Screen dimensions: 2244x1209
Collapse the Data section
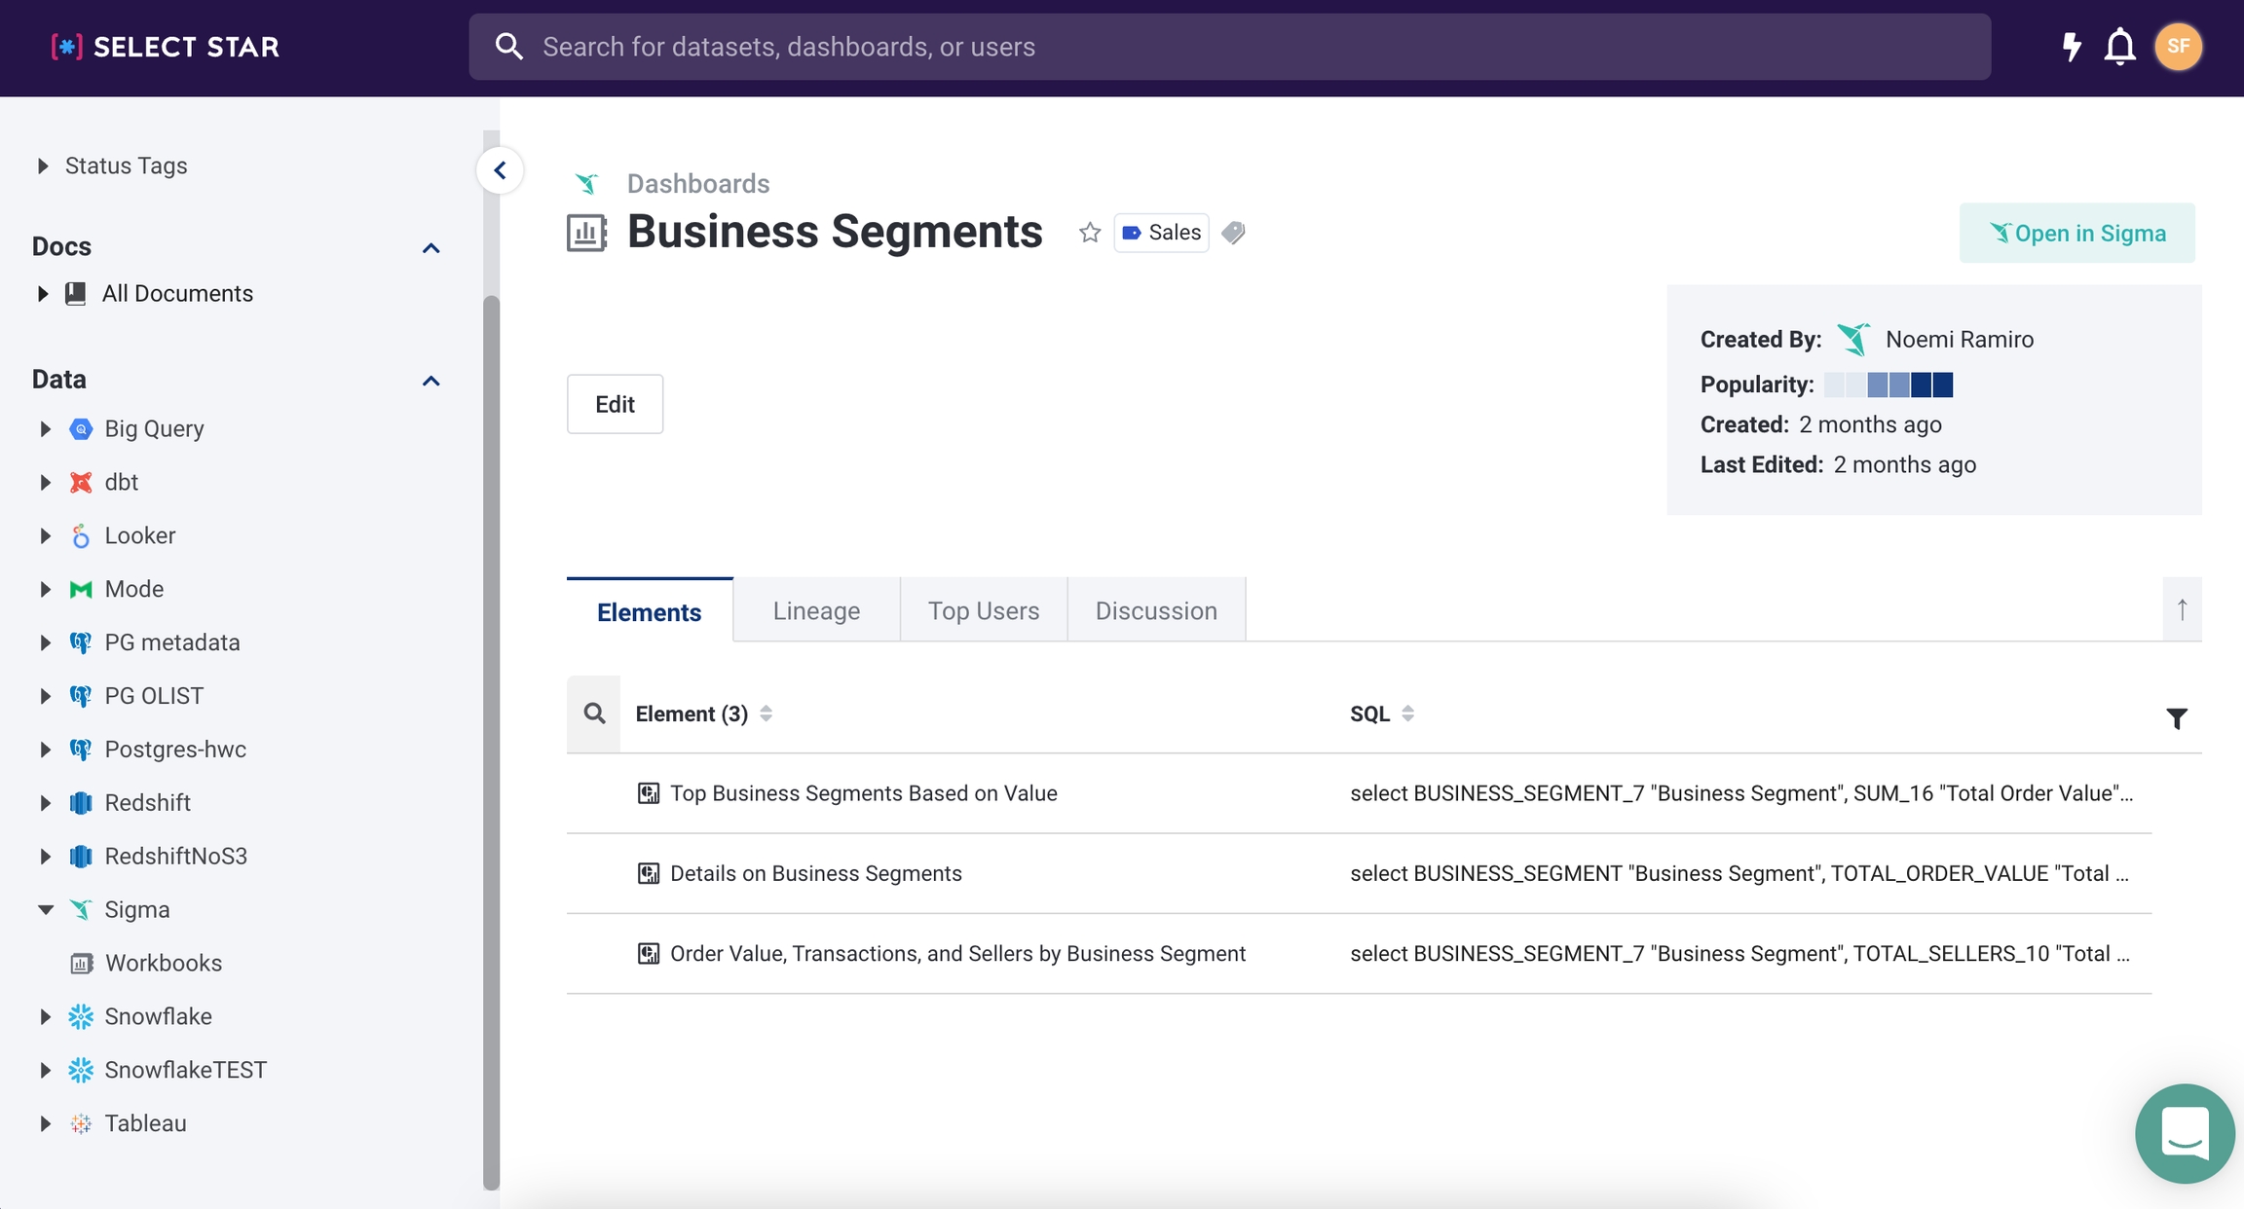[431, 381]
